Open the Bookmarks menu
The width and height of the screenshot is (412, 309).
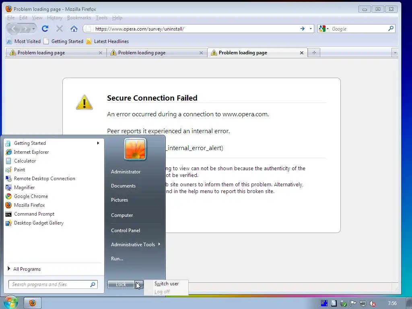point(79,18)
